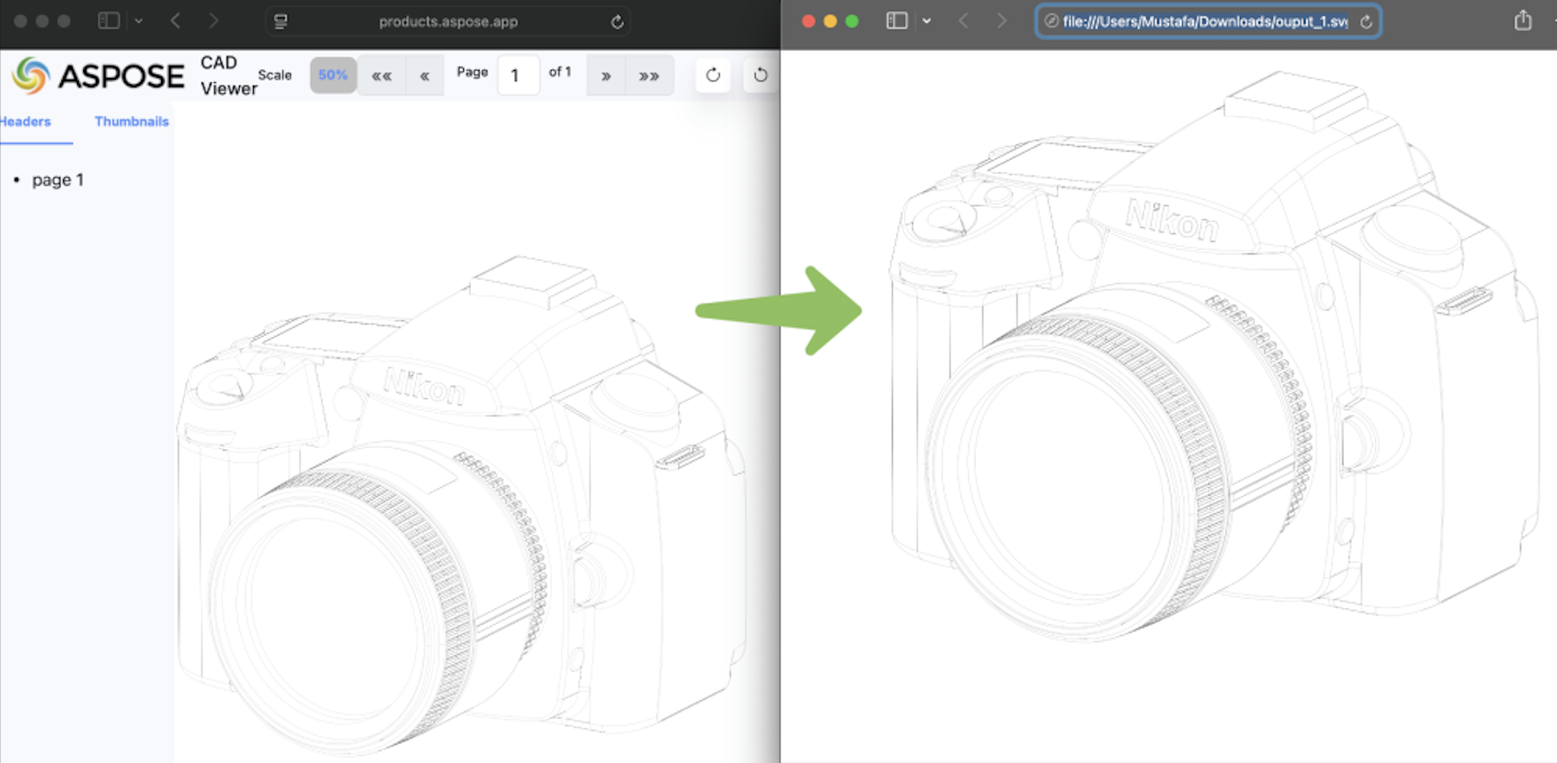This screenshot has width=1557, height=763.
Task: Reload the output SVG file page
Action: [x=1366, y=22]
